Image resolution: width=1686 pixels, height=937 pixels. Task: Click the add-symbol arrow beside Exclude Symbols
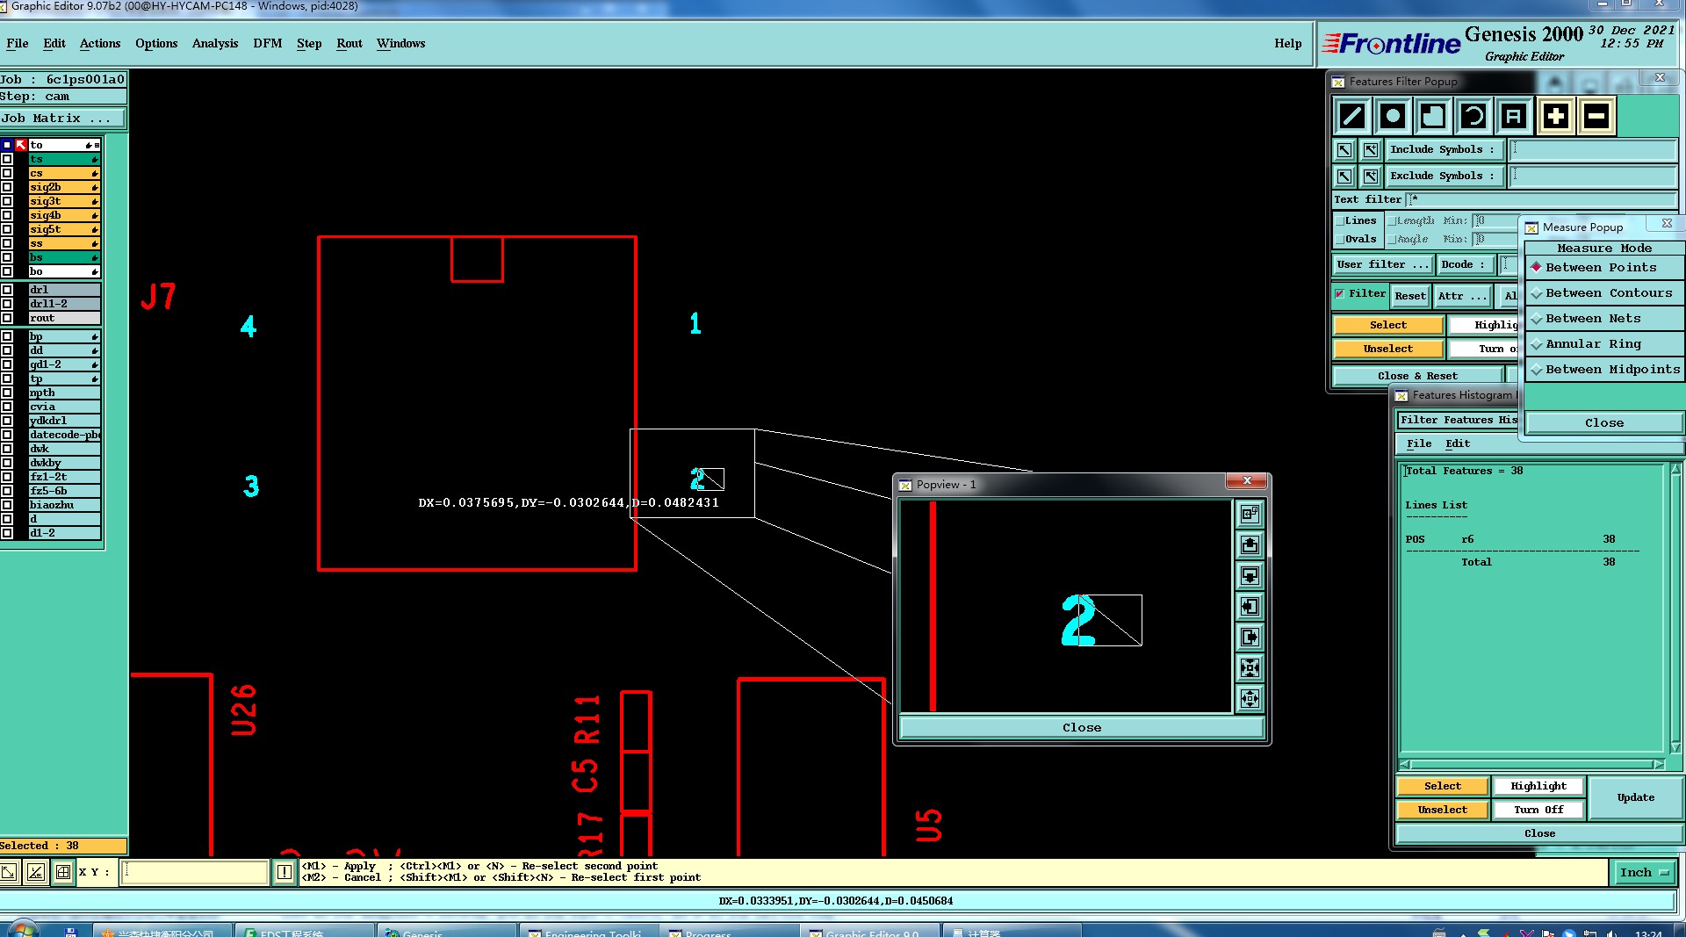(1370, 177)
